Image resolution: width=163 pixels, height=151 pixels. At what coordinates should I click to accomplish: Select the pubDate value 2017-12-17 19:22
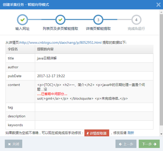pos(51,76)
